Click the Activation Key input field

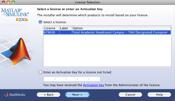coord(72,79)
